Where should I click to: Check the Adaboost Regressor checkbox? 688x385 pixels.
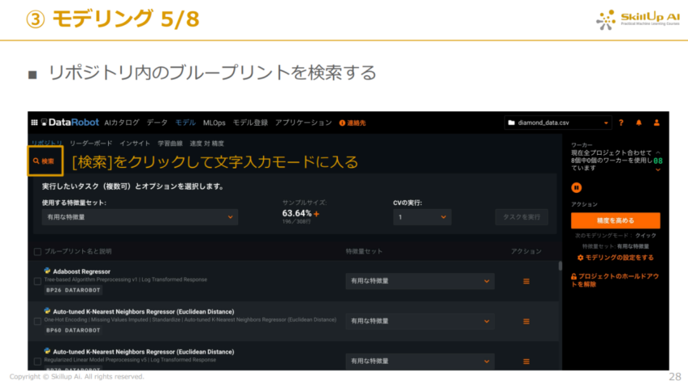coord(37,281)
